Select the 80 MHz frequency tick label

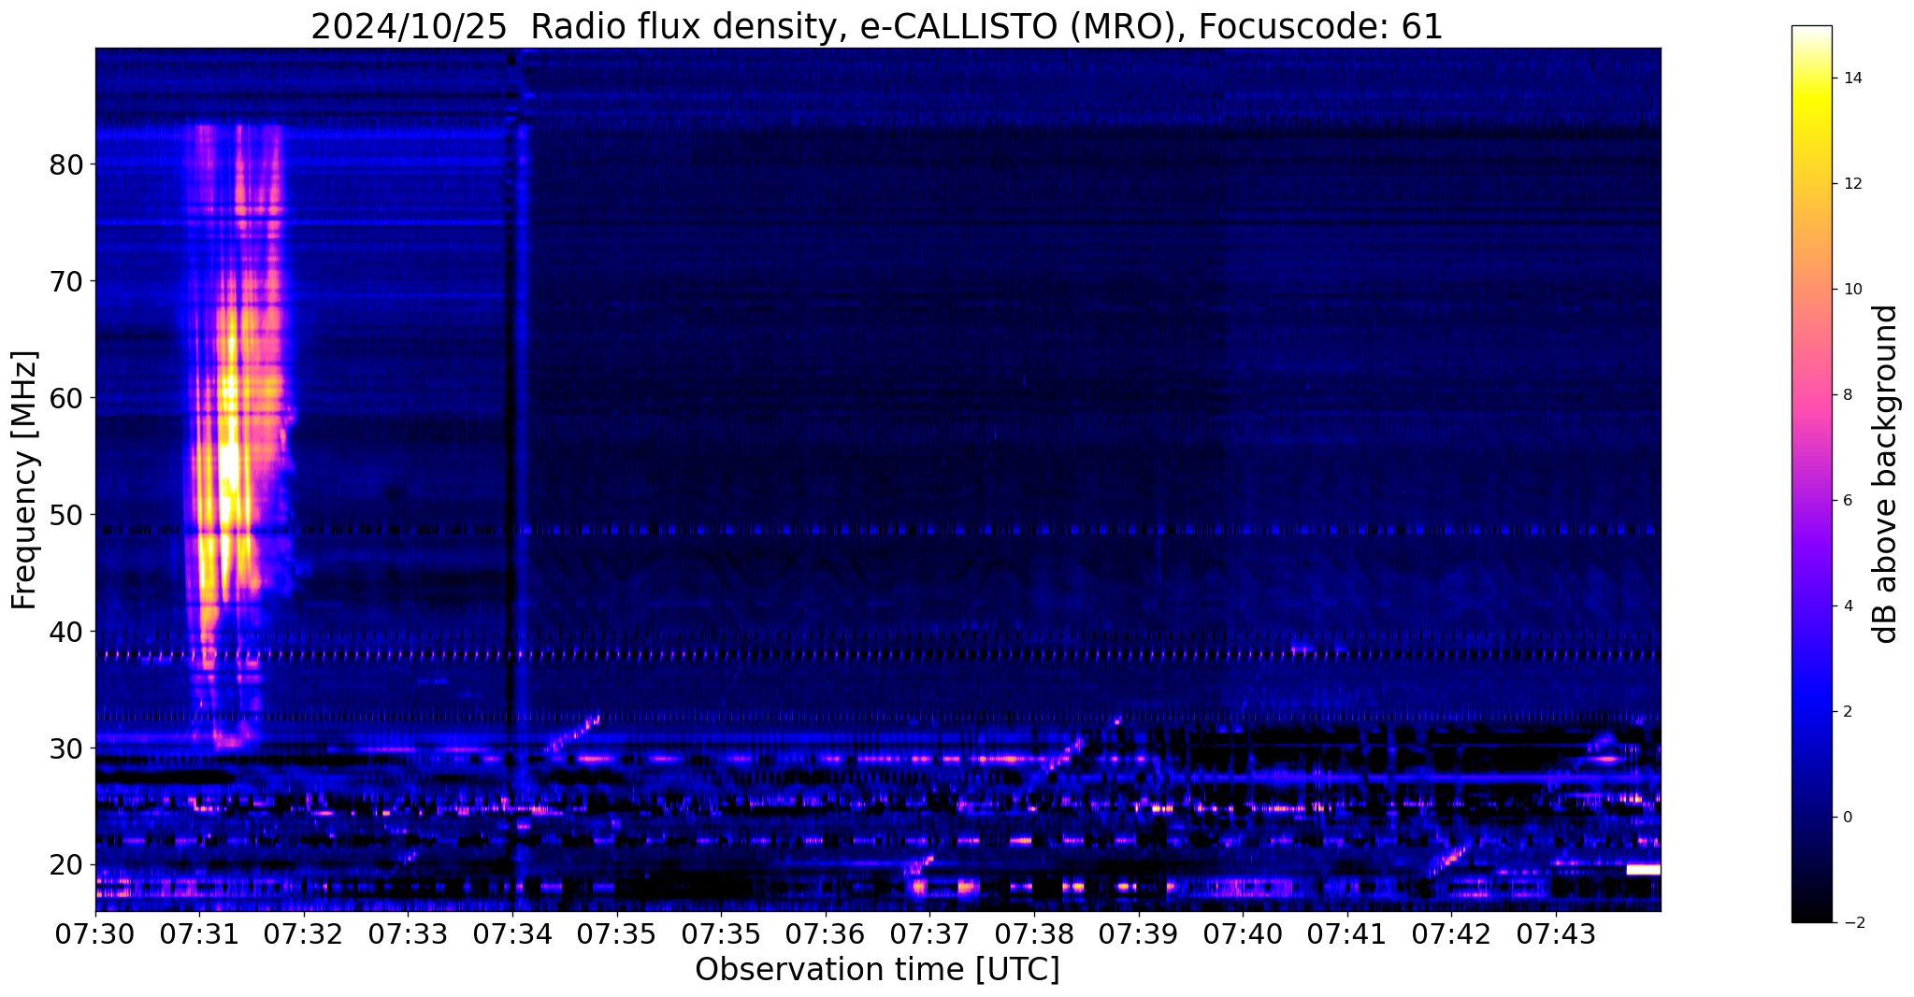click(65, 164)
